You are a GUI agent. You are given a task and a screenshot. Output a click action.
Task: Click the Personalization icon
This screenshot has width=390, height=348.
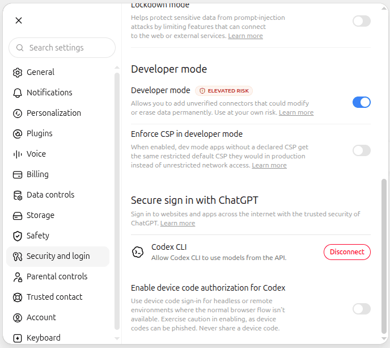tap(18, 113)
